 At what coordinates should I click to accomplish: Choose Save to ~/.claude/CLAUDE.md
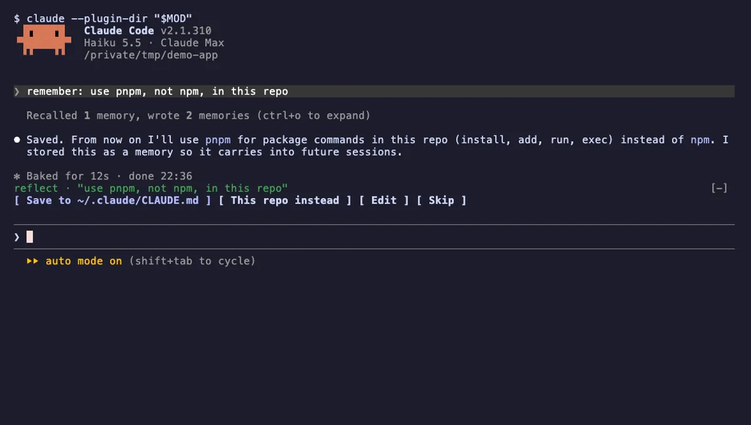113,201
